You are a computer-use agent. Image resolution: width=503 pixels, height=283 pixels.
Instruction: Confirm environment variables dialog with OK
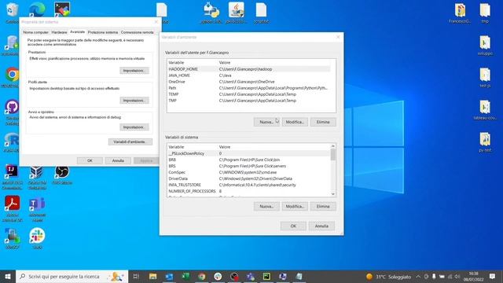[293, 226]
